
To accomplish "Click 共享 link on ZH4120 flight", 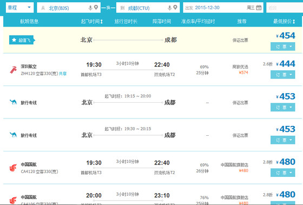I will pos(63,74).
